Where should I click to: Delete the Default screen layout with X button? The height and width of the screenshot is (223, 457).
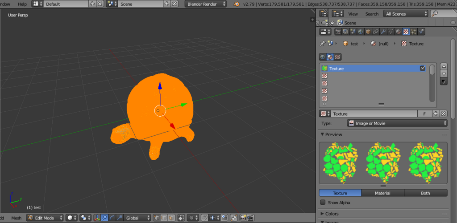(100, 4)
